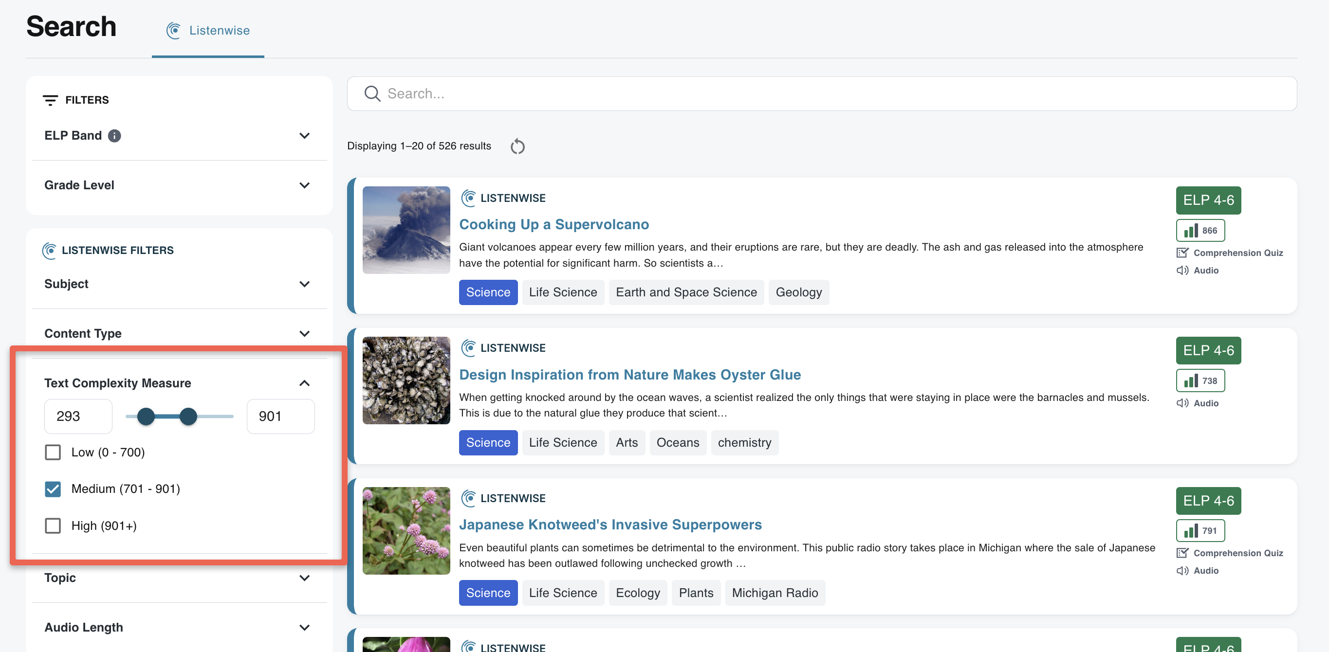1329x652 pixels.
Task: Collapse the Text Complexity Measure section
Action: tap(304, 383)
